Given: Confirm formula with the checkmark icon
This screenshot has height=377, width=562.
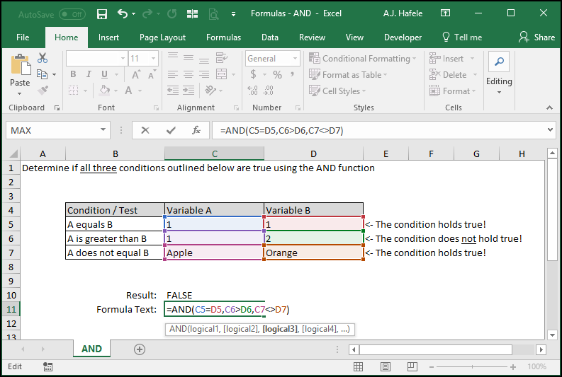Looking at the screenshot, I should click(171, 130).
